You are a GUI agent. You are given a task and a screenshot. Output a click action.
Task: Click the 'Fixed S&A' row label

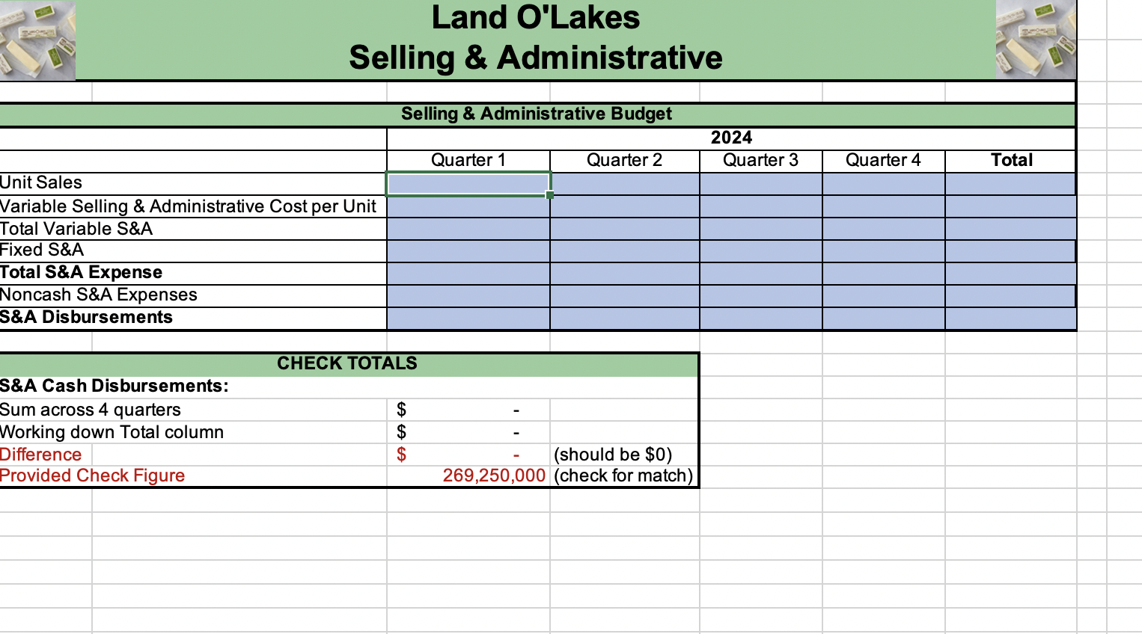click(42, 250)
